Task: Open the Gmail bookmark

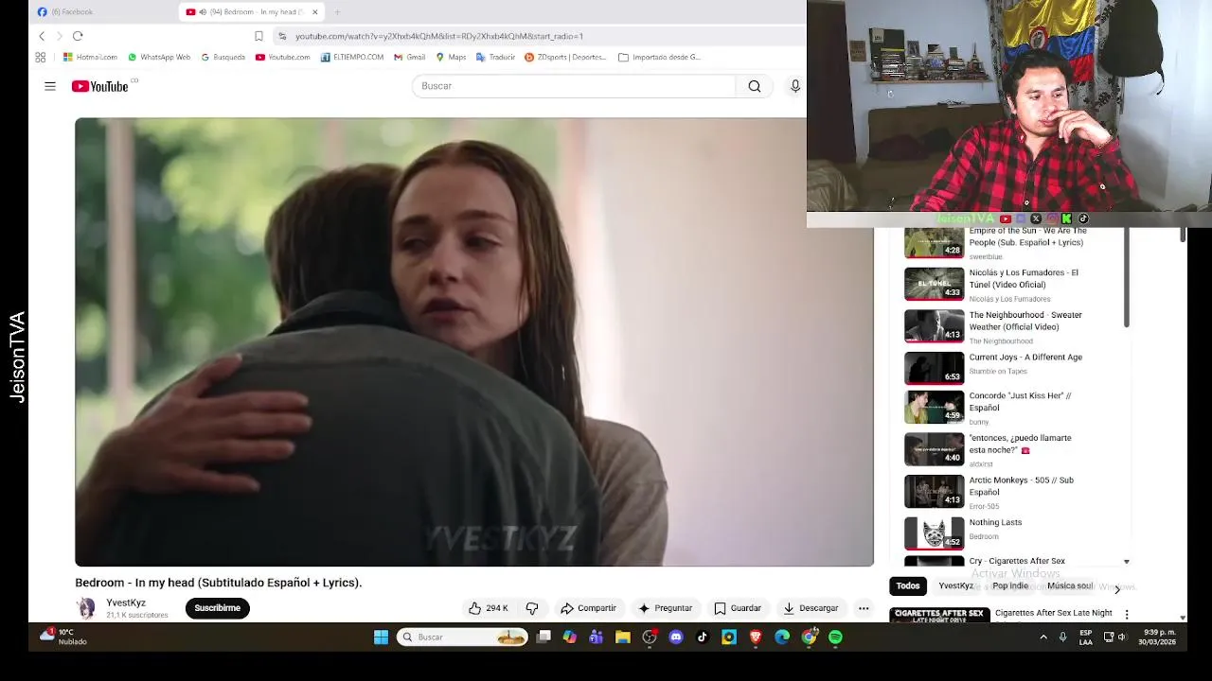Action: pos(410,57)
